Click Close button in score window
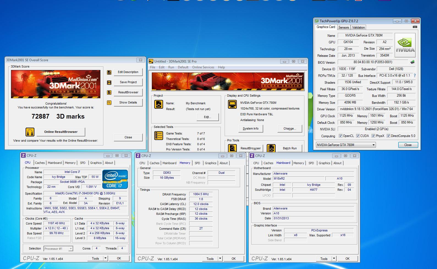The image size is (437, 269). pyautogui.click(x=128, y=137)
